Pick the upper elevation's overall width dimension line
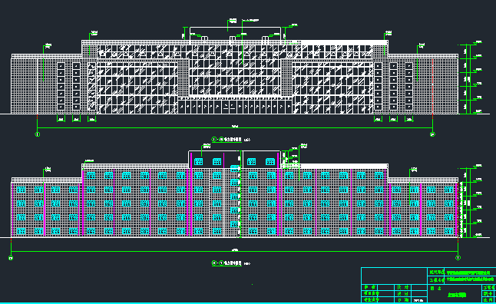This screenshot has width=496, height=304. [235, 128]
